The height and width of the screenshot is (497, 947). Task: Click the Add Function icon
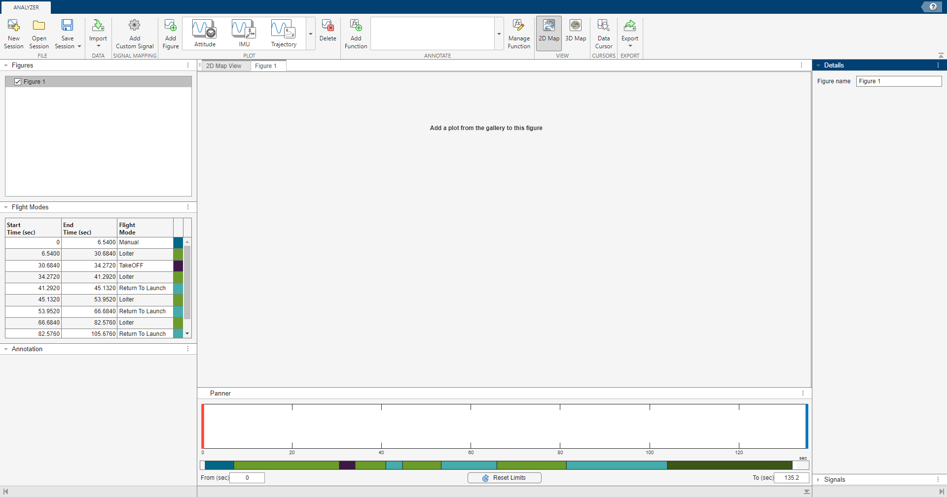pyautogui.click(x=356, y=32)
